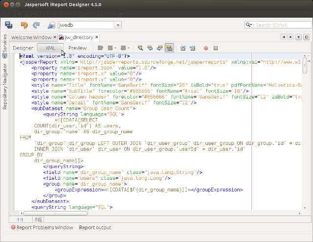Click the Shift Line Right icon
The width and height of the screenshot is (313, 242).
[193, 48]
